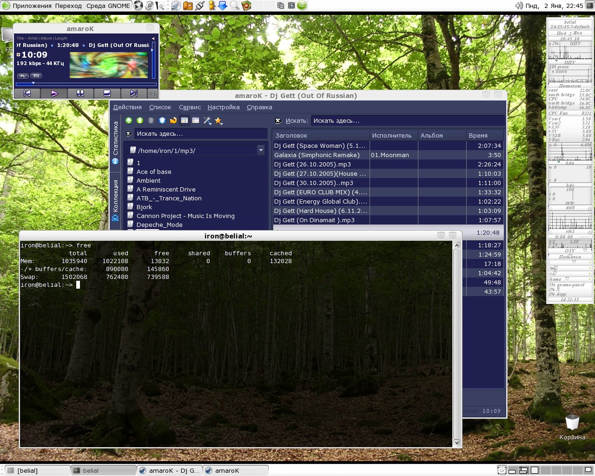Click the file browser search field
The height and width of the screenshot is (476, 595).
click(x=201, y=134)
